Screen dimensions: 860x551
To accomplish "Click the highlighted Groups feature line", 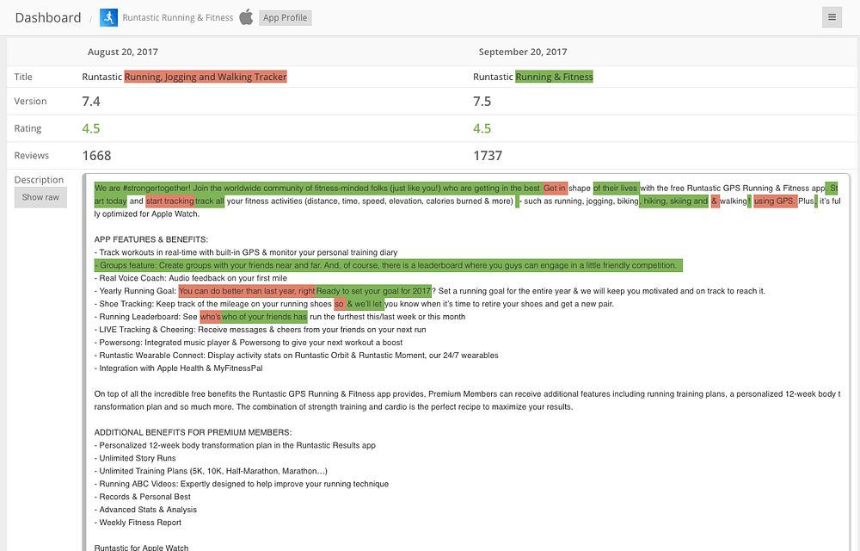I will (x=389, y=265).
